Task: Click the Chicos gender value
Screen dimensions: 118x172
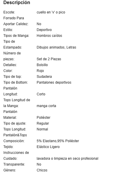Action: point(42,170)
